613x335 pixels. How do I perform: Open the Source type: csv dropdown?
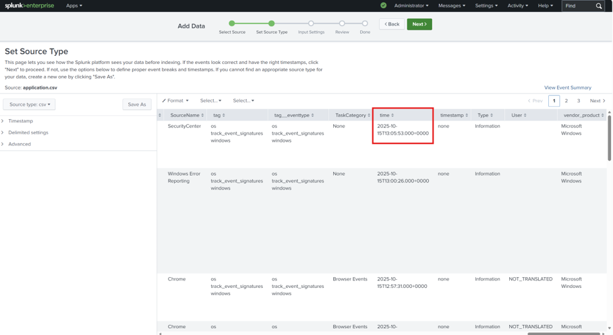30,105
